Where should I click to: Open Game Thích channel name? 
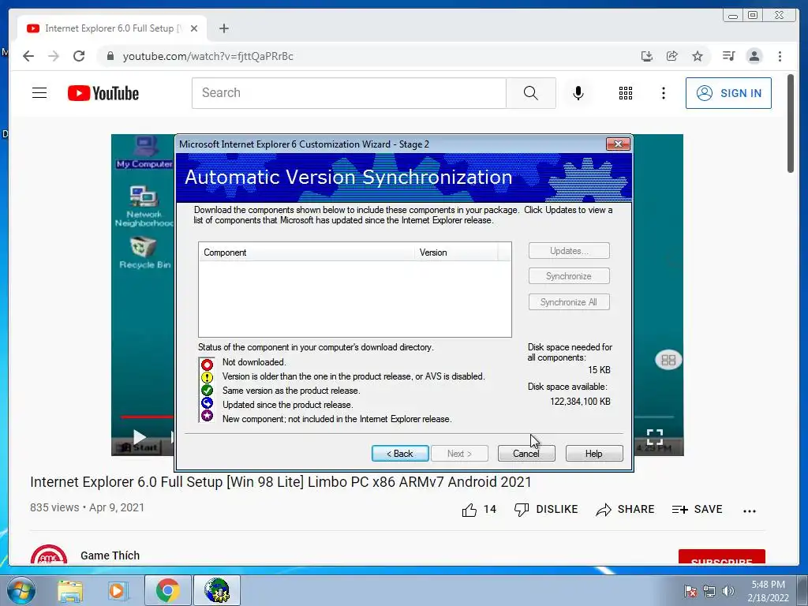[x=110, y=555]
